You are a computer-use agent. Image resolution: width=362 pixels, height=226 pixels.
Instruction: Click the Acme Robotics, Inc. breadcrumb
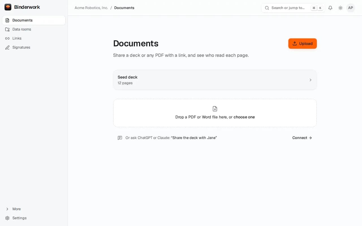(x=91, y=8)
